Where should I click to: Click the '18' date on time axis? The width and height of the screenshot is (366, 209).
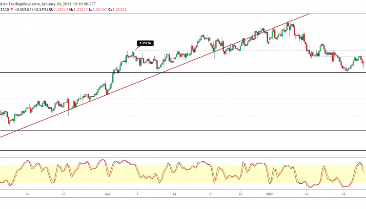(344, 194)
